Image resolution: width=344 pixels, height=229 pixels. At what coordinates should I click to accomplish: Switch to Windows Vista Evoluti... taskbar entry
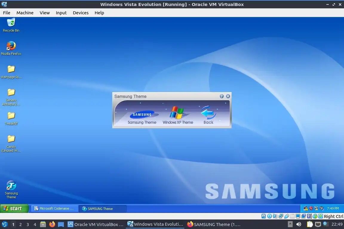(x=155, y=224)
